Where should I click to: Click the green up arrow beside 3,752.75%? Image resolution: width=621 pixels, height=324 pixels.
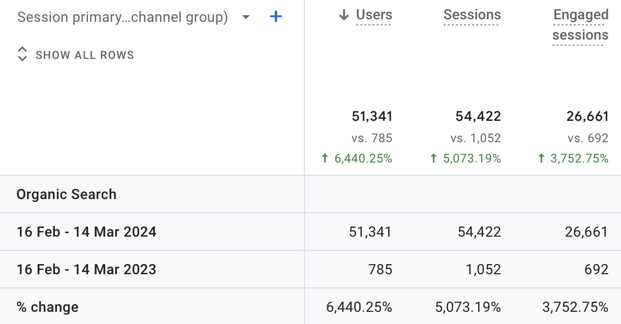[x=541, y=158]
